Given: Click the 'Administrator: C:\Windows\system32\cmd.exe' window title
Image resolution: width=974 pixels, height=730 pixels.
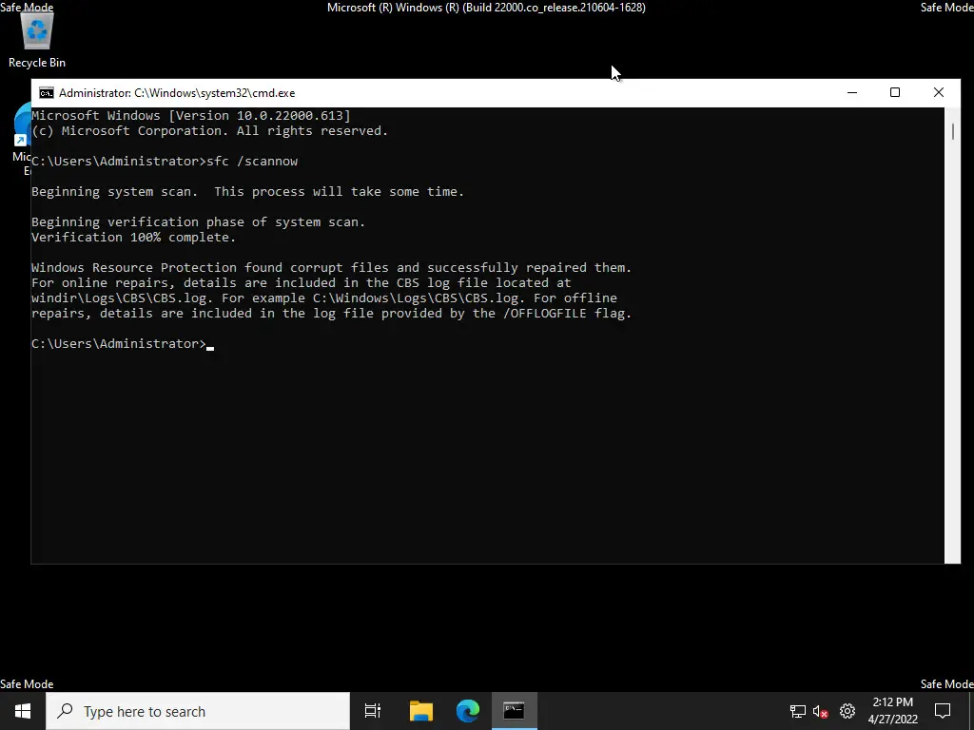Looking at the screenshot, I should [177, 93].
